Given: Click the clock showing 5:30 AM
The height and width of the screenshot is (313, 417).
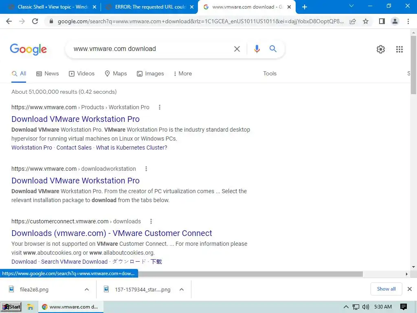Looking at the screenshot, I should (x=383, y=307).
